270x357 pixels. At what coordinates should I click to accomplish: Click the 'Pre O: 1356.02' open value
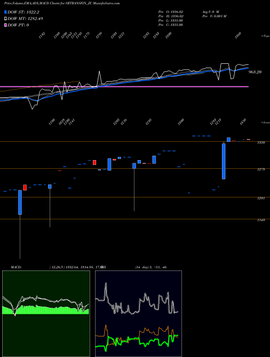[x=171, y=11]
